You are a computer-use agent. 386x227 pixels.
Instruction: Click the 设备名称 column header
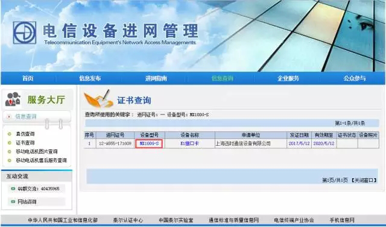tap(190, 135)
